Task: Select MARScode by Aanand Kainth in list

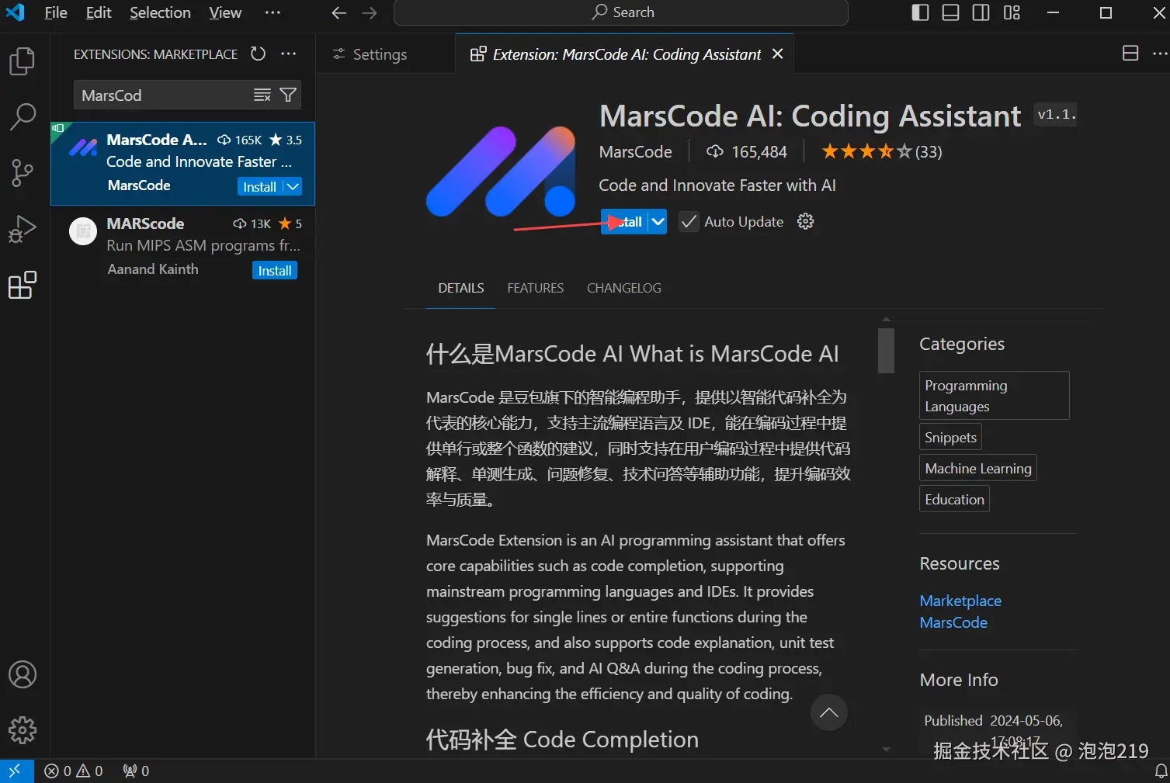Action: pyautogui.click(x=183, y=247)
